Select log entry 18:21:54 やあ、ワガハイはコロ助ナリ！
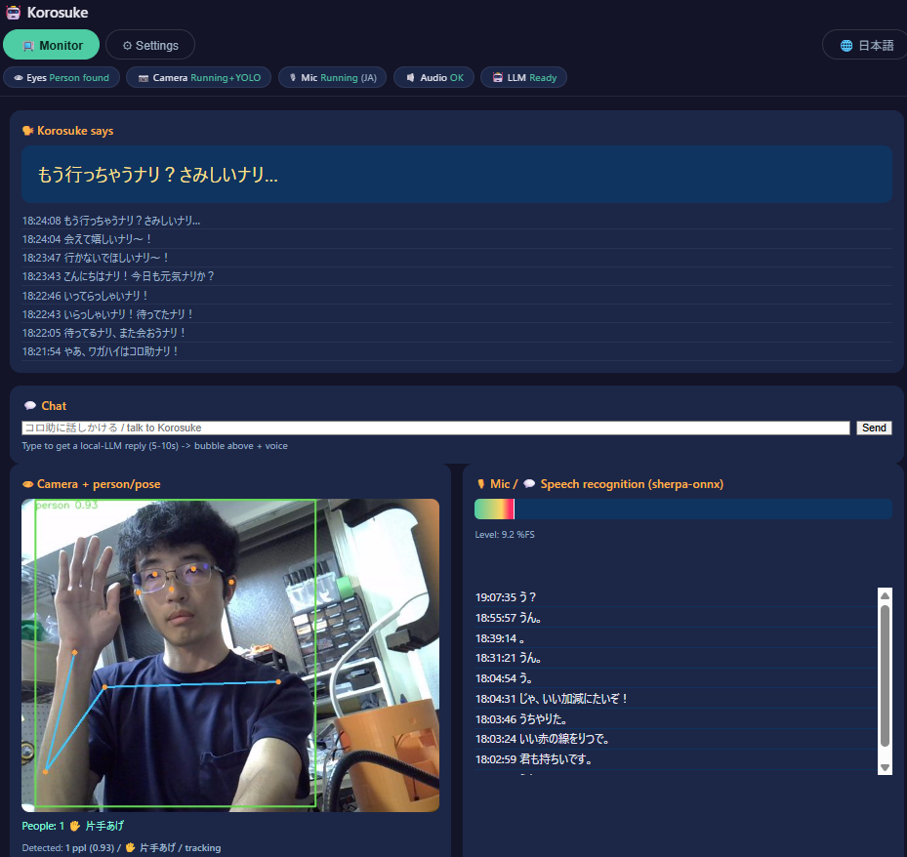This screenshot has width=907, height=857. (x=456, y=351)
